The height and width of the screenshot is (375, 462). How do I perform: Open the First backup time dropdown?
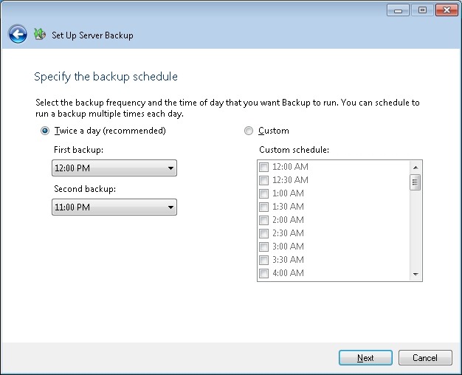(114, 168)
